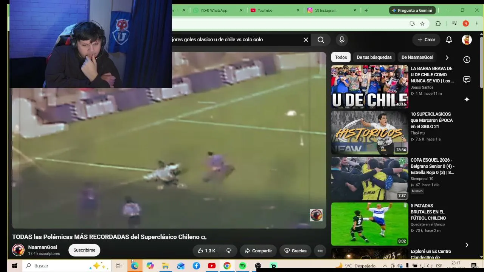Viewport: 484px width, 272px height.
Task: Open Spotify from the taskbar
Action: 242,266
